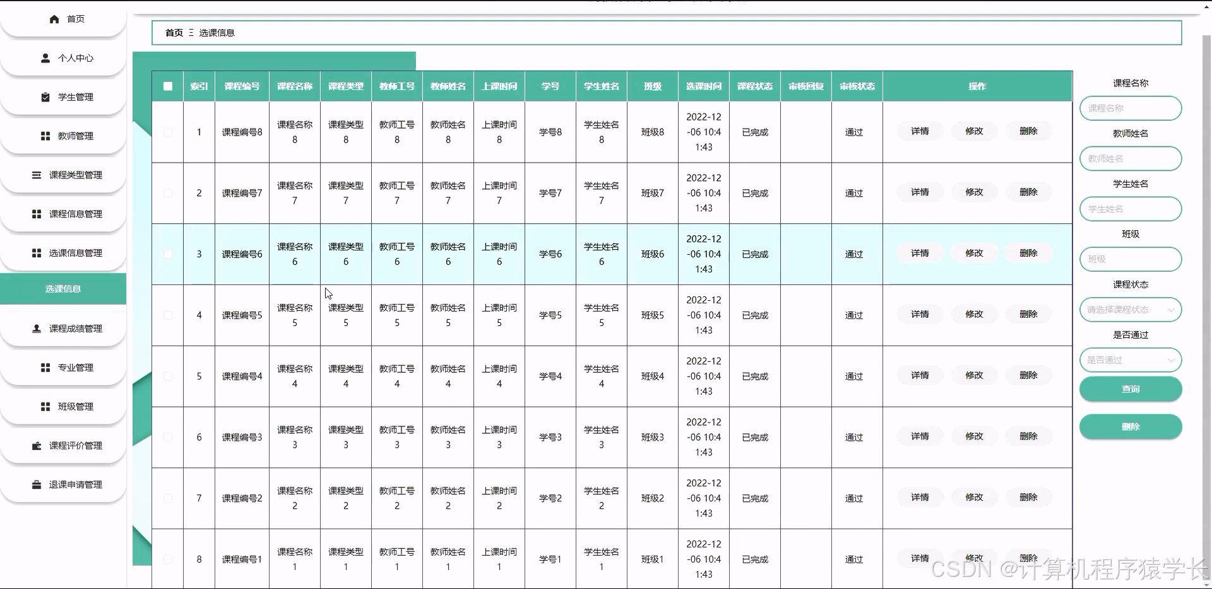
Task: Click the grid icon beside 课程信息管理
Action: [37, 214]
